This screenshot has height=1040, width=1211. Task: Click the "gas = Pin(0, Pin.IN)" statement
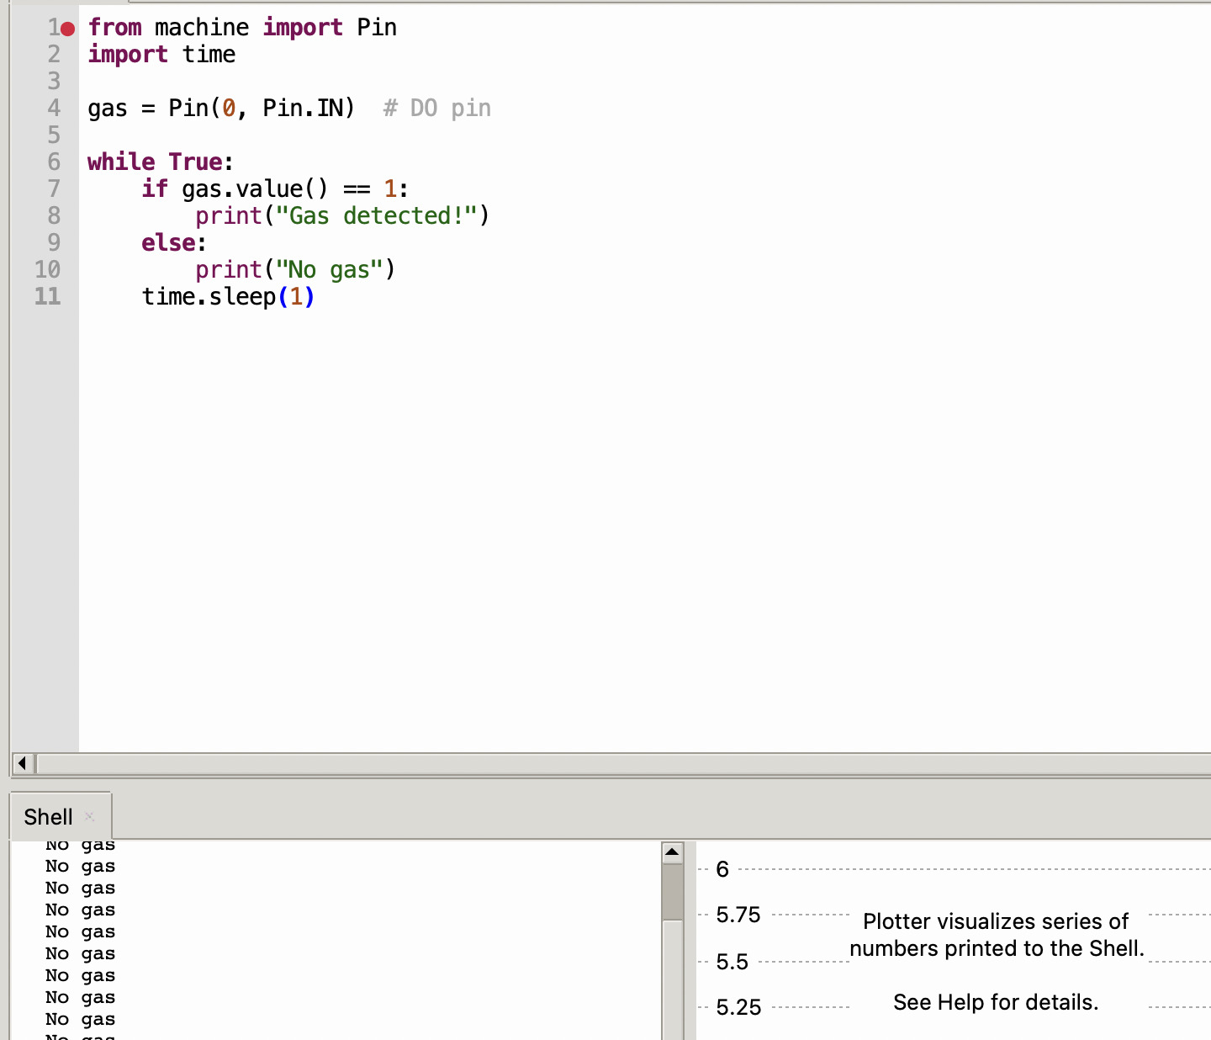[221, 109]
